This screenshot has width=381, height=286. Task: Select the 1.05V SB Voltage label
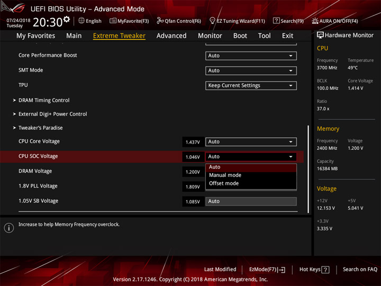click(39, 201)
